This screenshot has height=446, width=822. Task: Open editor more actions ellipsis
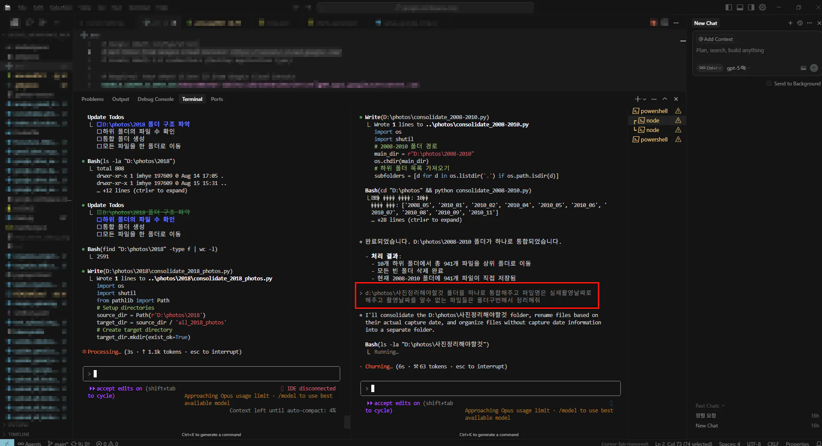[676, 23]
